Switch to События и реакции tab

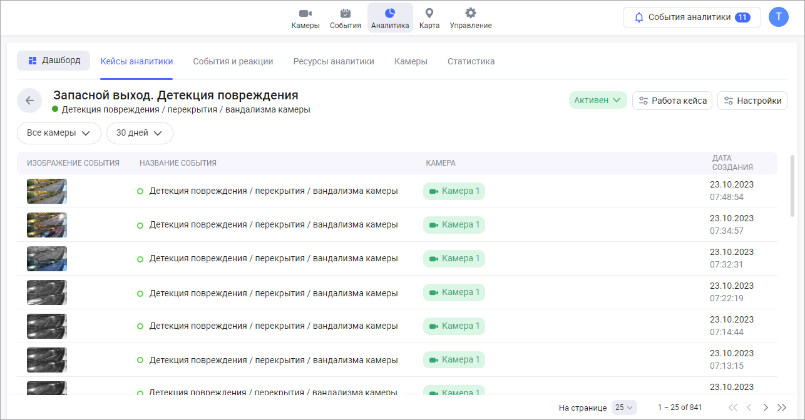[x=233, y=61]
